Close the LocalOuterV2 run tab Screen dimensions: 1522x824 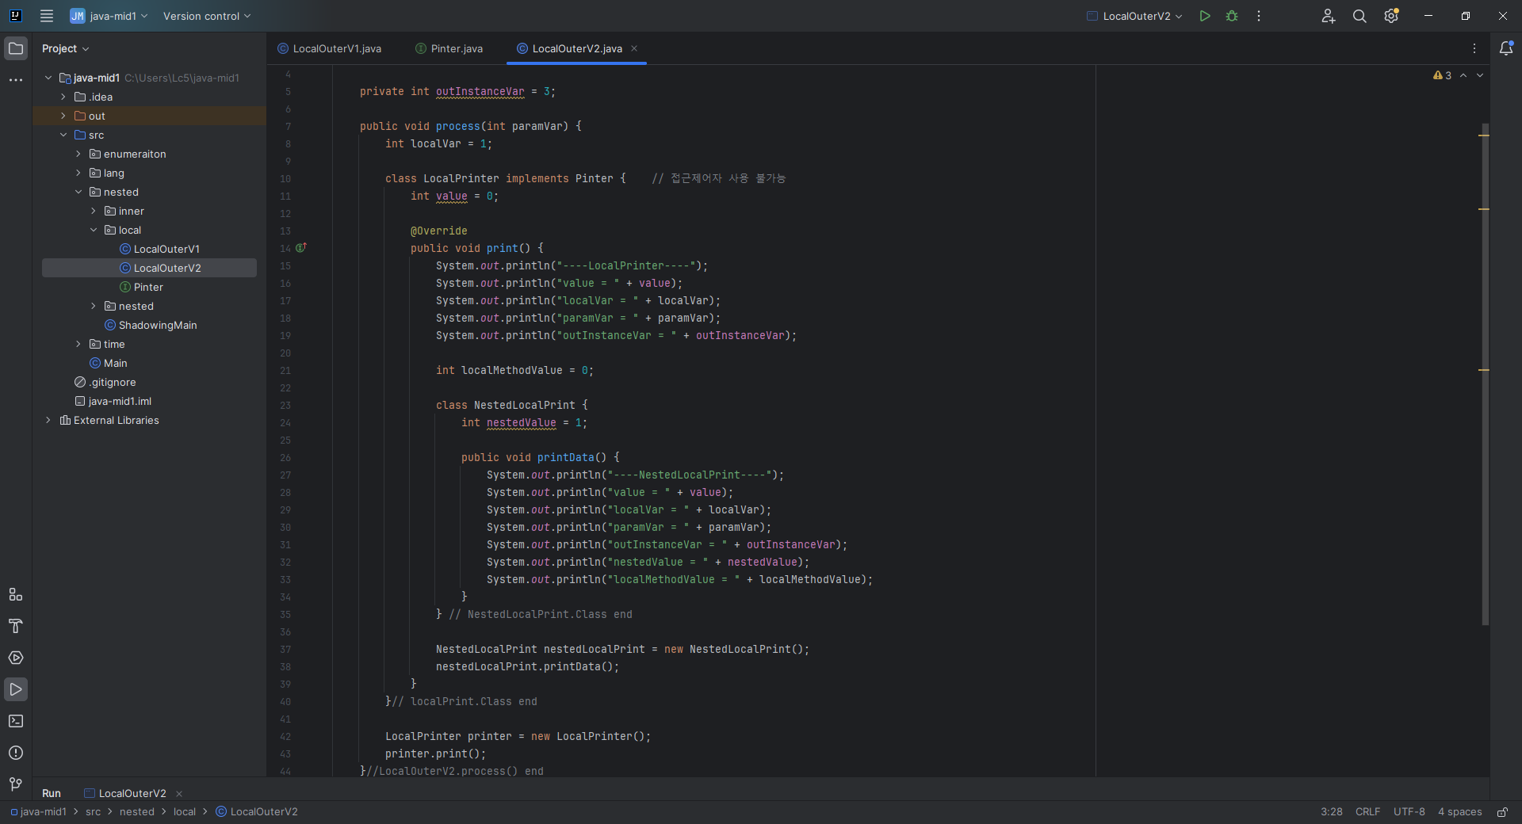pos(179,793)
